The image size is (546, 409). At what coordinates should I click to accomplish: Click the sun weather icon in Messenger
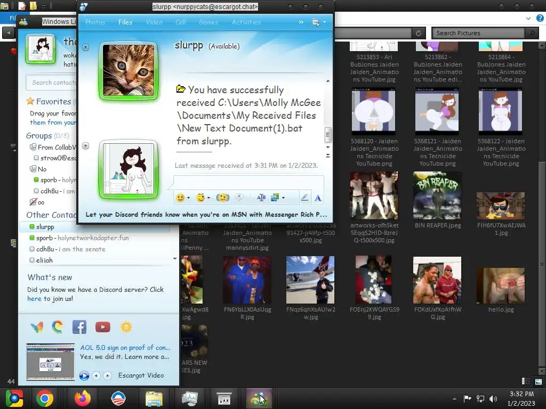126,327
